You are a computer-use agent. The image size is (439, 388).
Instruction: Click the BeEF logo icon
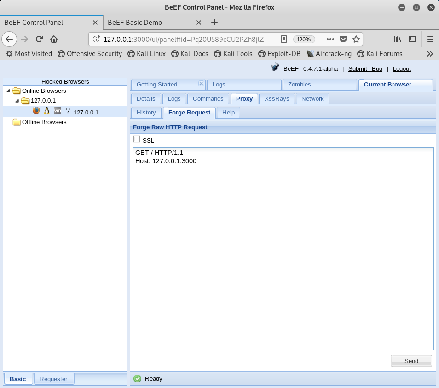point(275,67)
